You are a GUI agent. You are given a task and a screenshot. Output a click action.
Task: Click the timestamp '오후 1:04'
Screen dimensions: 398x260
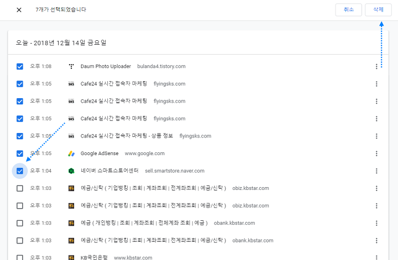40,171
